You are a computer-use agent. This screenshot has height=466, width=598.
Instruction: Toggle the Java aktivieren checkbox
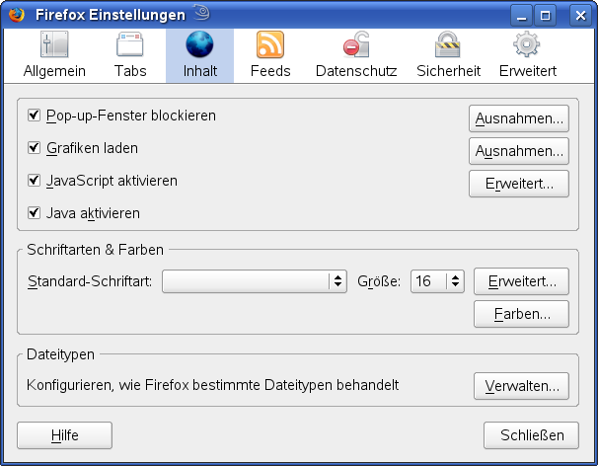(x=34, y=212)
